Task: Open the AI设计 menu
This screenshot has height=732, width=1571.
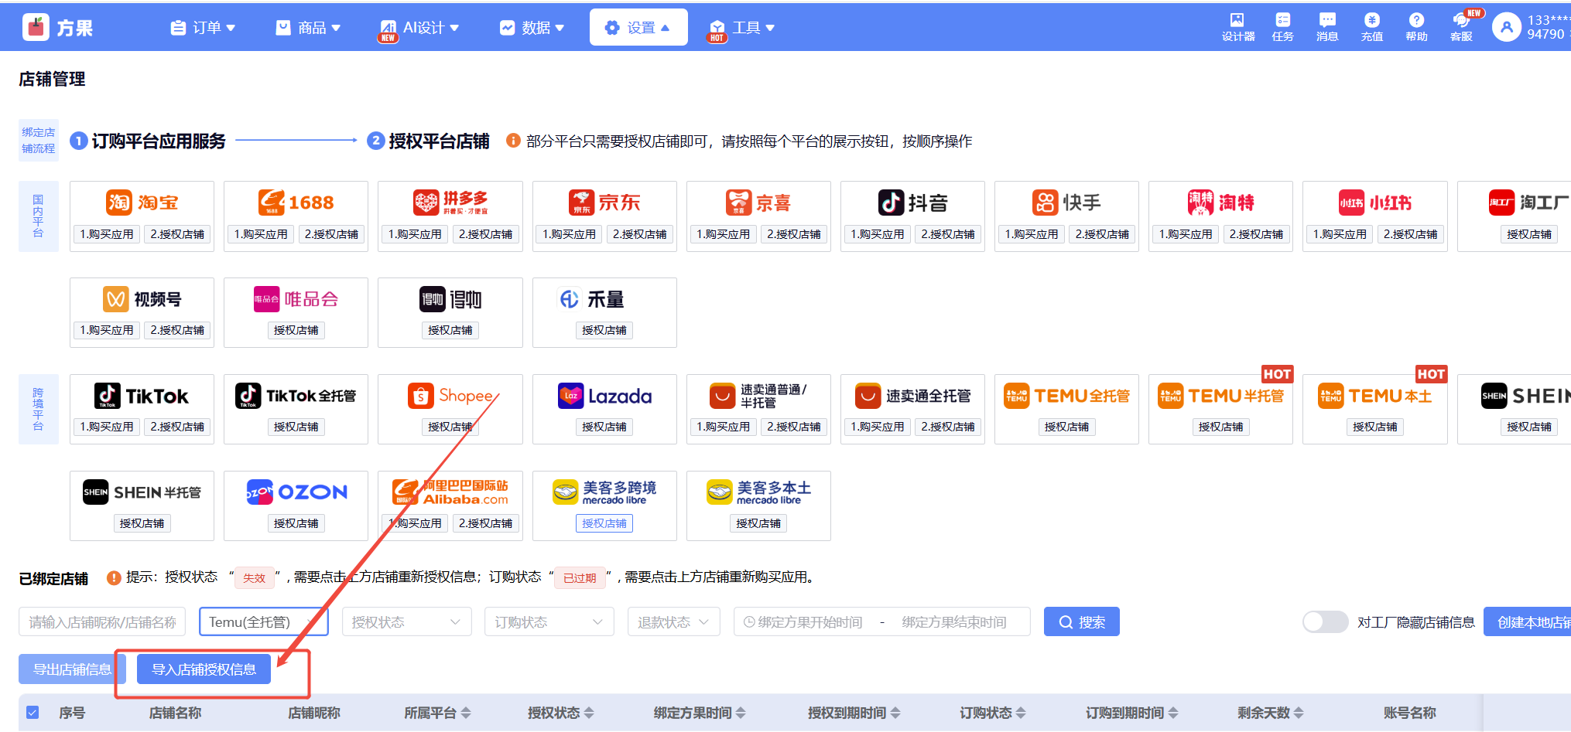Action: 422,28
